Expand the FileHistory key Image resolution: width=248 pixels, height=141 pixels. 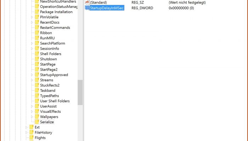click(x=27, y=133)
